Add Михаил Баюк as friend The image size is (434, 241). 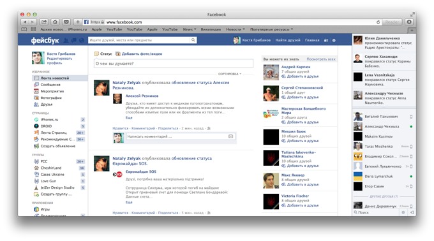300,141
